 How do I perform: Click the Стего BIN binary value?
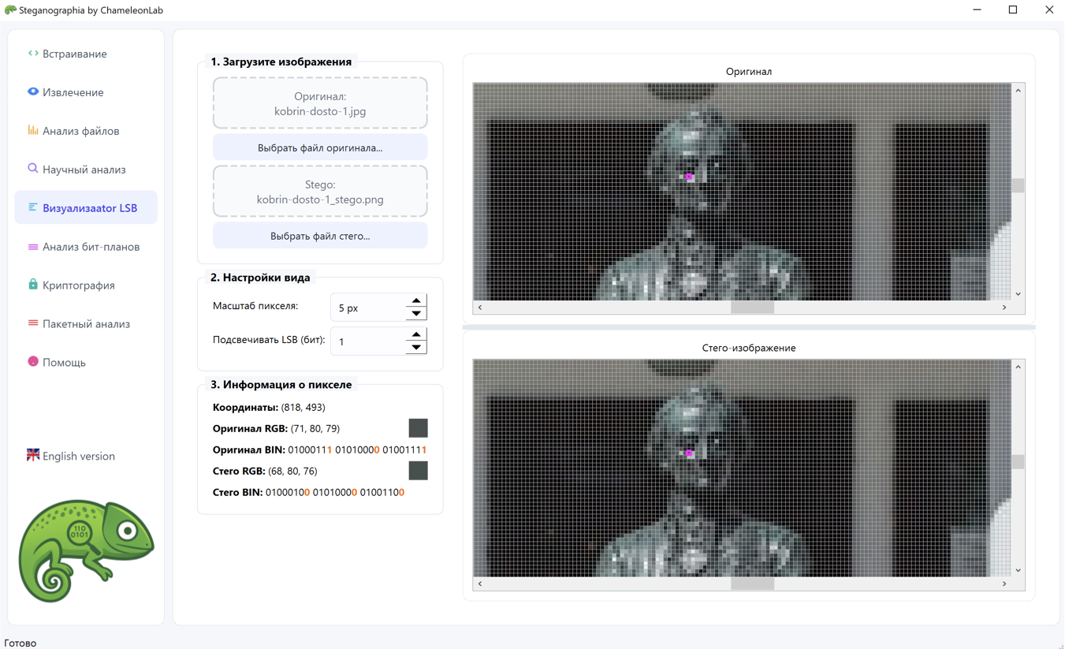pos(335,492)
